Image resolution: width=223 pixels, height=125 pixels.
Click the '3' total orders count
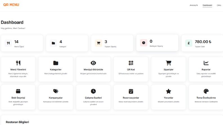tap(106, 42)
